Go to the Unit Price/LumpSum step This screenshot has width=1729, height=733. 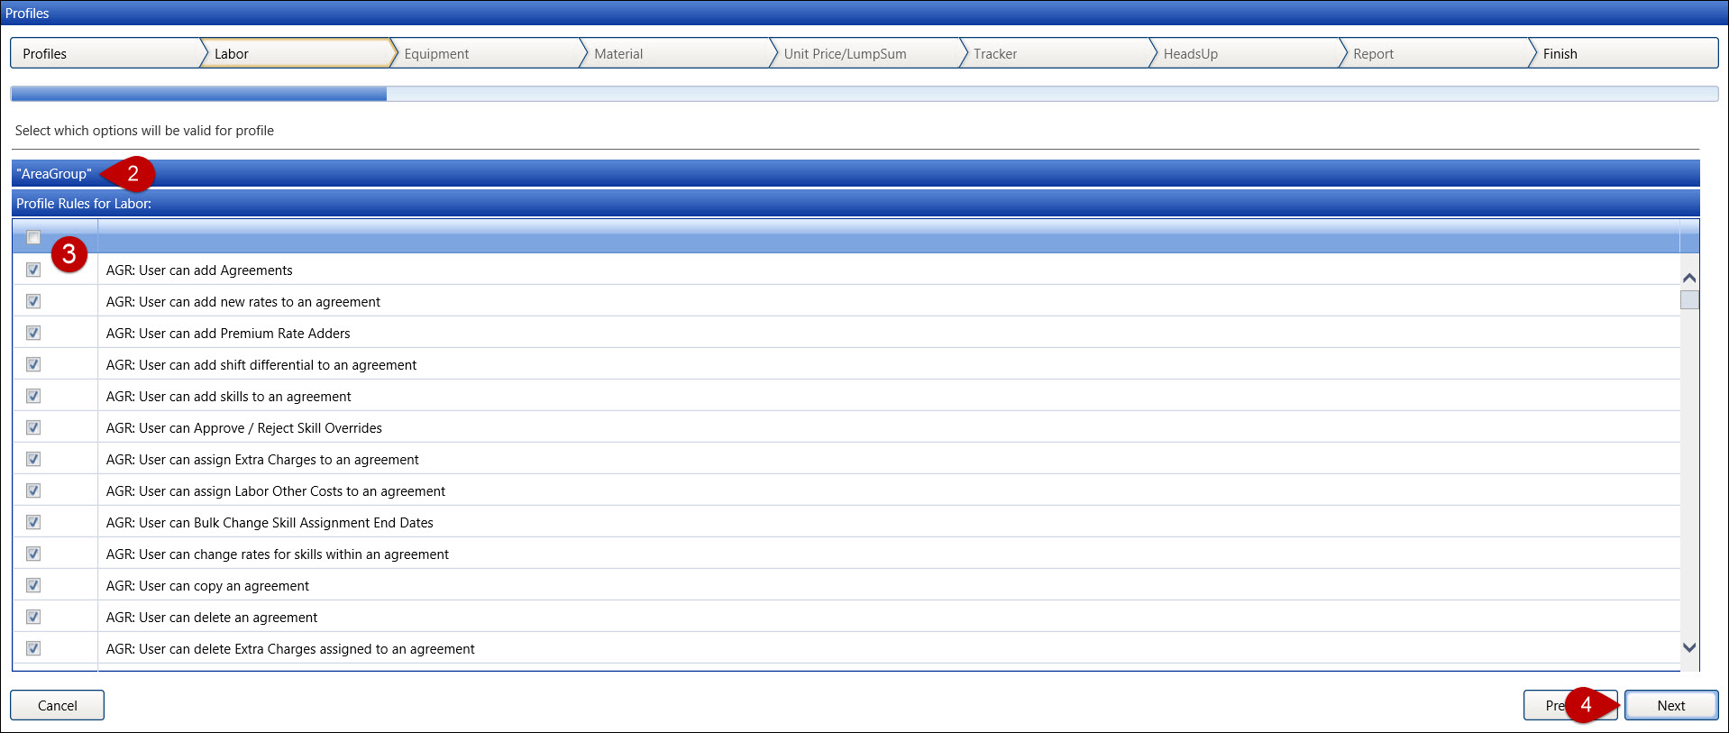(x=845, y=54)
